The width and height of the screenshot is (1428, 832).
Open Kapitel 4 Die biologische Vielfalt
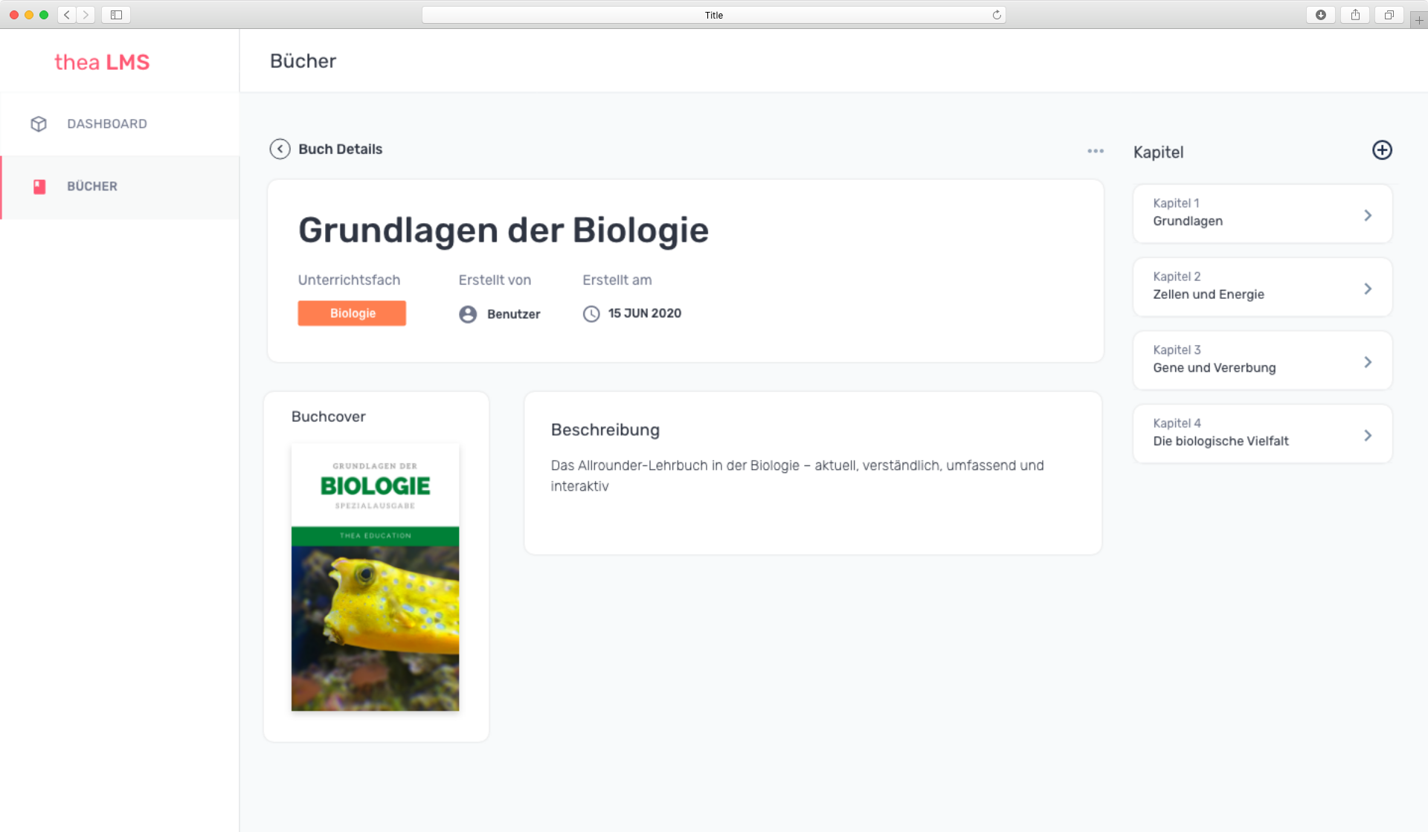click(1261, 433)
